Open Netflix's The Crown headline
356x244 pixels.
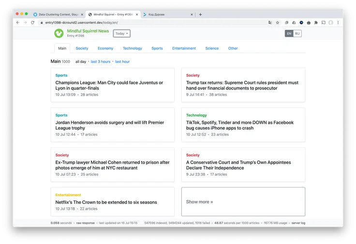point(106,202)
